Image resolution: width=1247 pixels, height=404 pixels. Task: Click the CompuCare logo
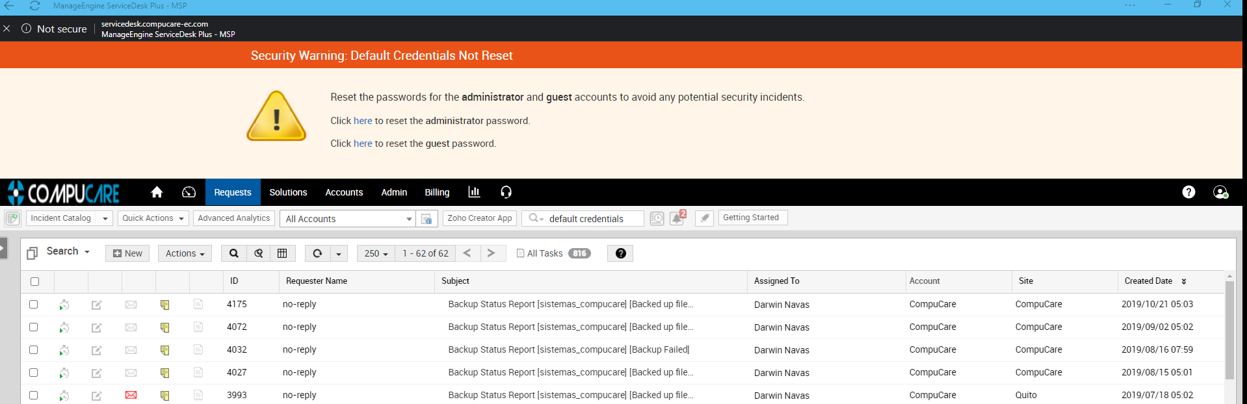click(x=64, y=193)
